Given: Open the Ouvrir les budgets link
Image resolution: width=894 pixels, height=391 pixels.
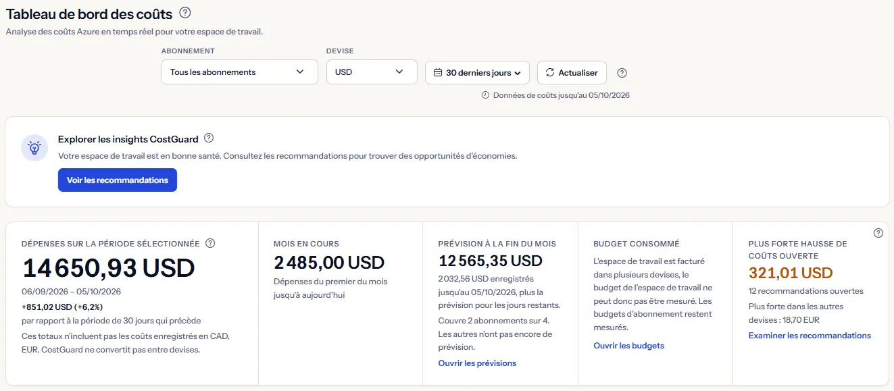Looking at the screenshot, I should point(628,346).
